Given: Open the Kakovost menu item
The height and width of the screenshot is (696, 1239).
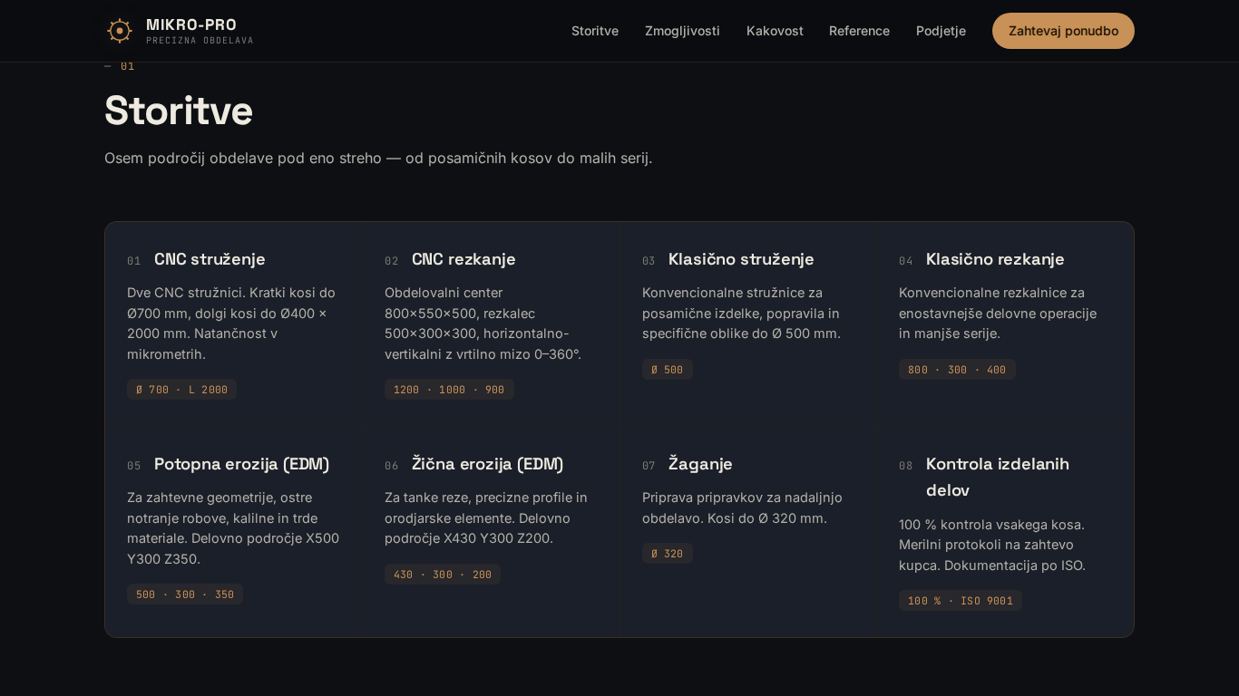Looking at the screenshot, I should [775, 31].
